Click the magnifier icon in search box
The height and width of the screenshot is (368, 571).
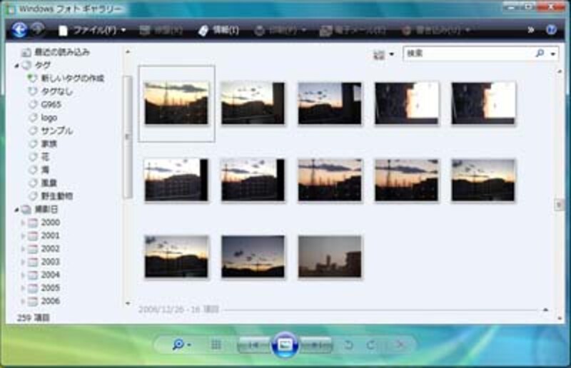point(540,53)
